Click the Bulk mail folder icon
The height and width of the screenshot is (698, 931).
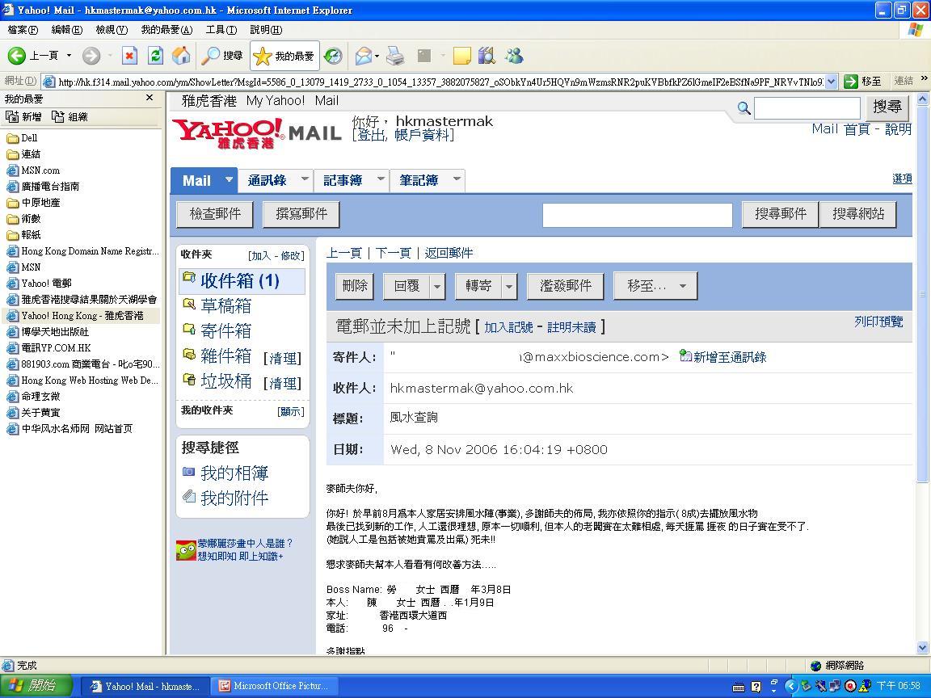pyautogui.click(x=189, y=355)
